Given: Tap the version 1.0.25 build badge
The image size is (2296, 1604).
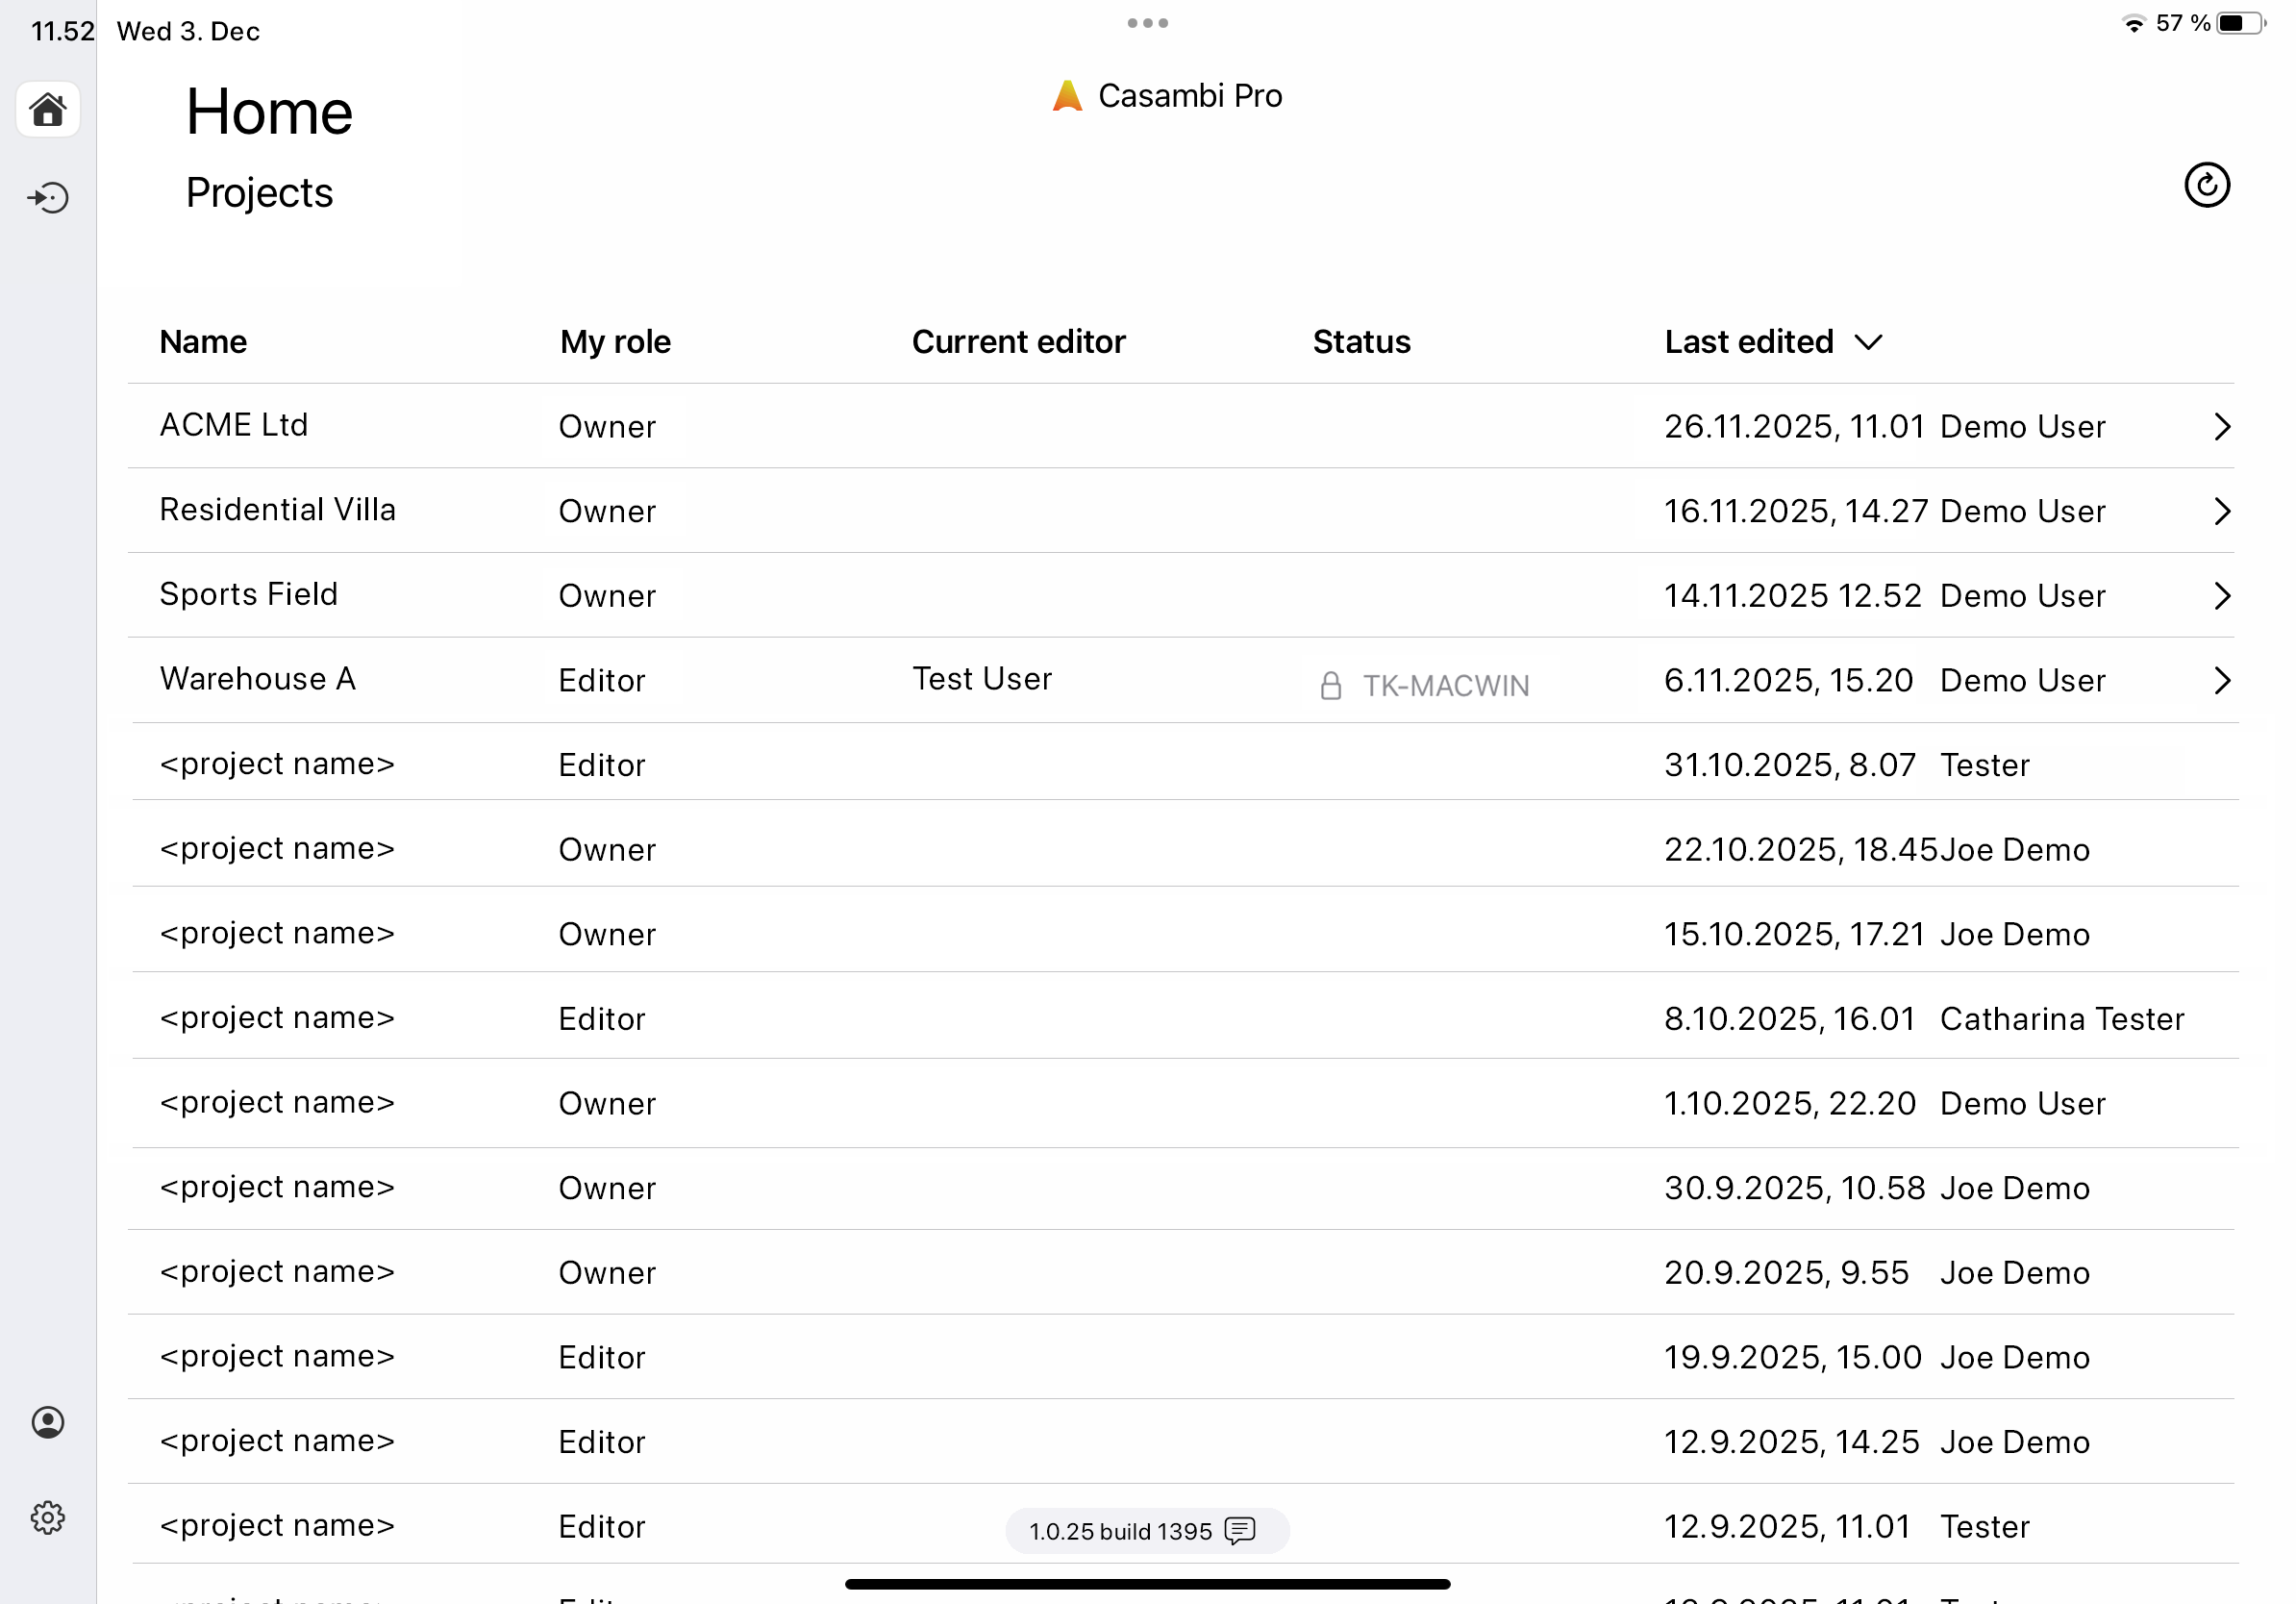Looking at the screenshot, I should [1120, 1531].
